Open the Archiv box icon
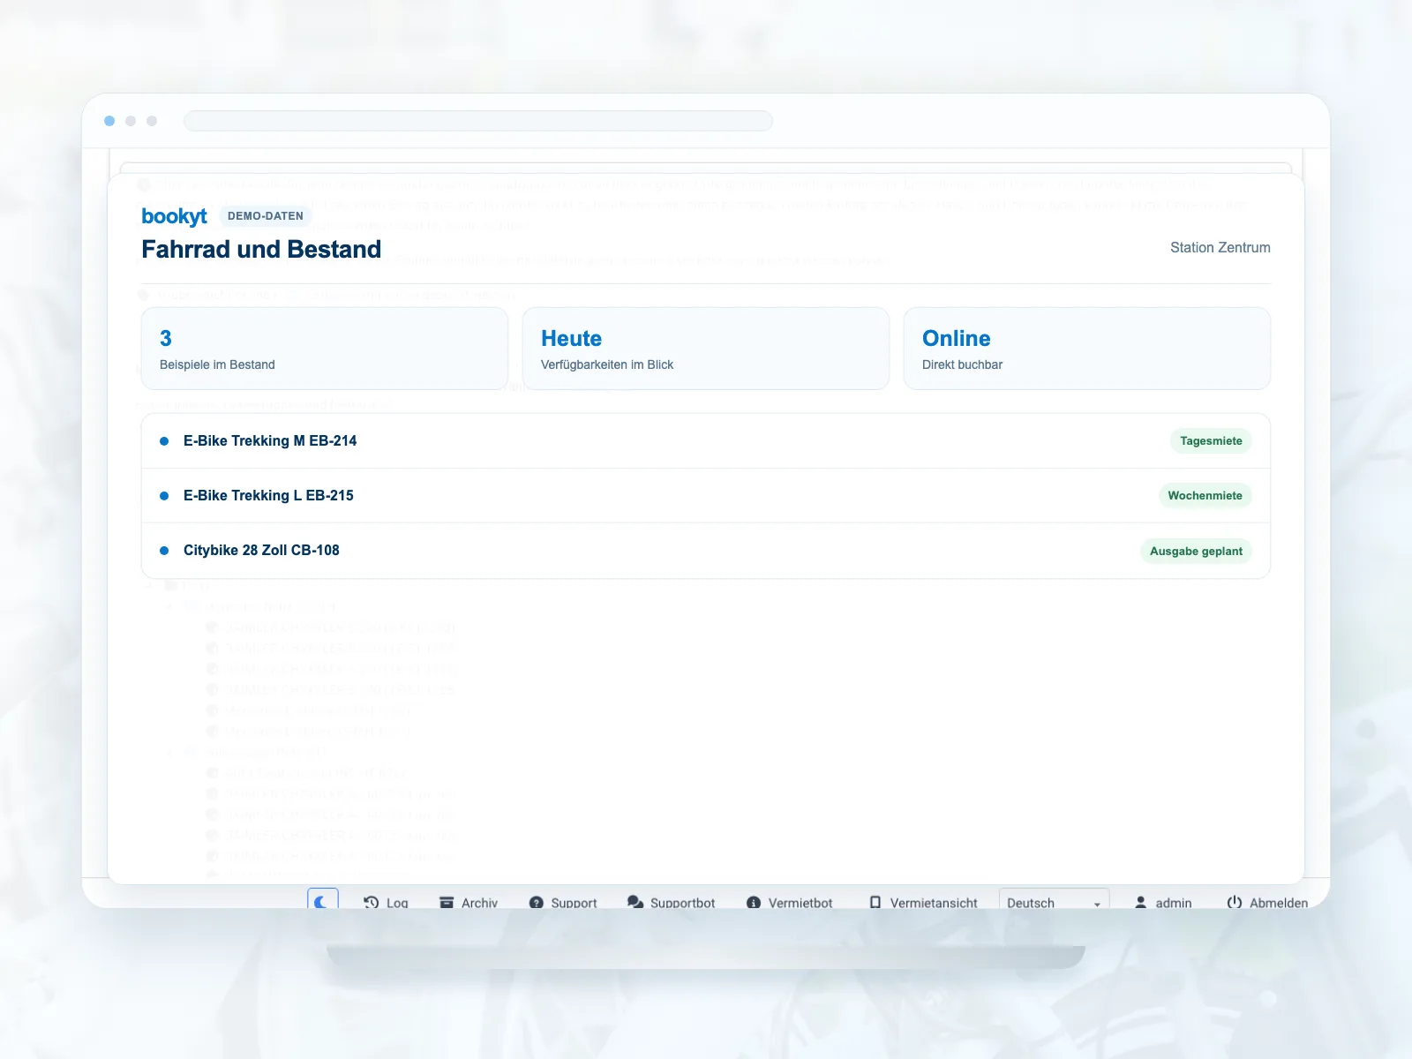This screenshot has height=1059, width=1412. [447, 902]
